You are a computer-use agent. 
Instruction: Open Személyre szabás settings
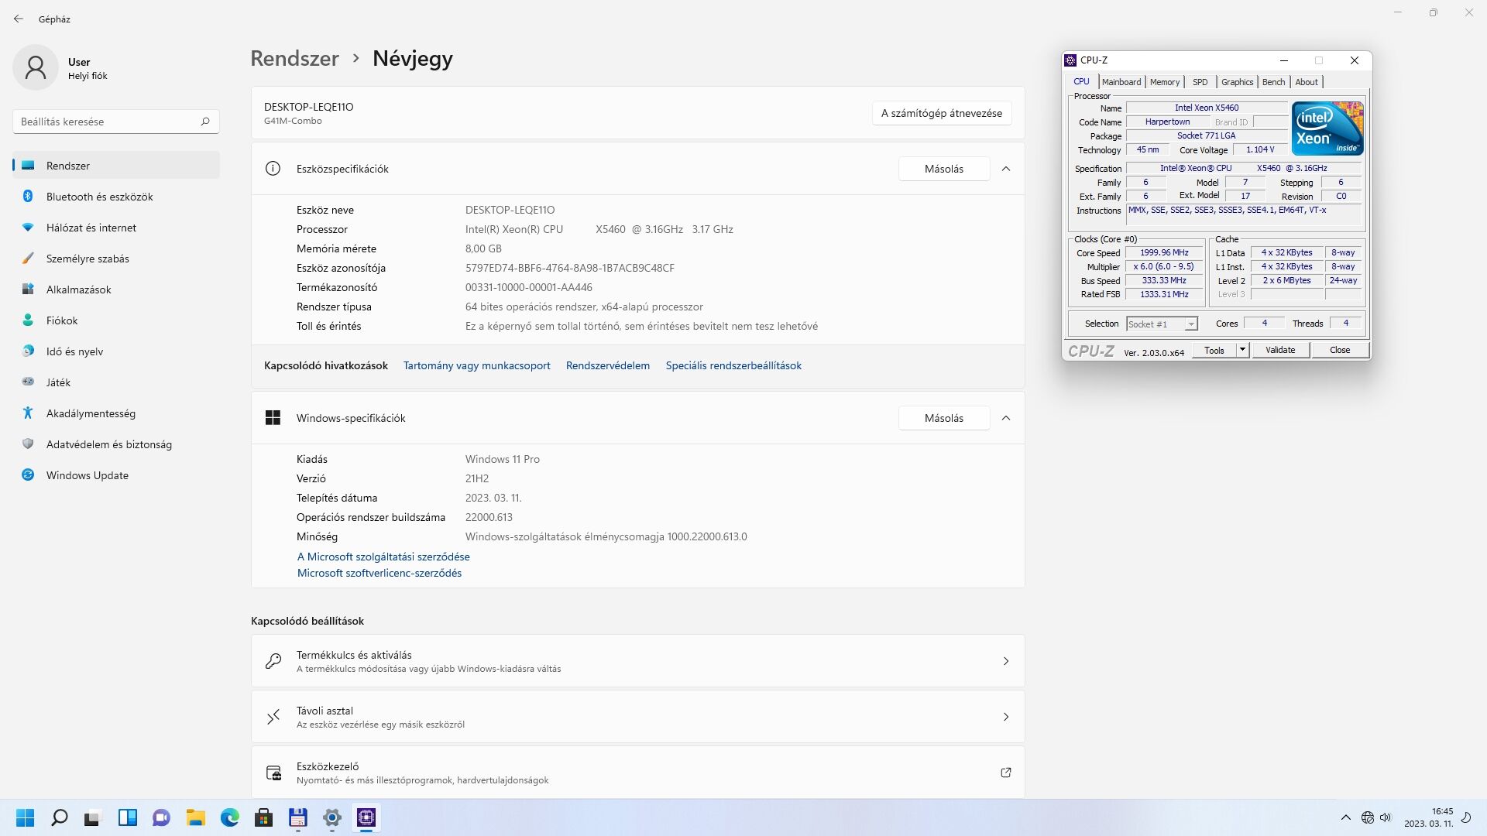pyautogui.click(x=116, y=259)
